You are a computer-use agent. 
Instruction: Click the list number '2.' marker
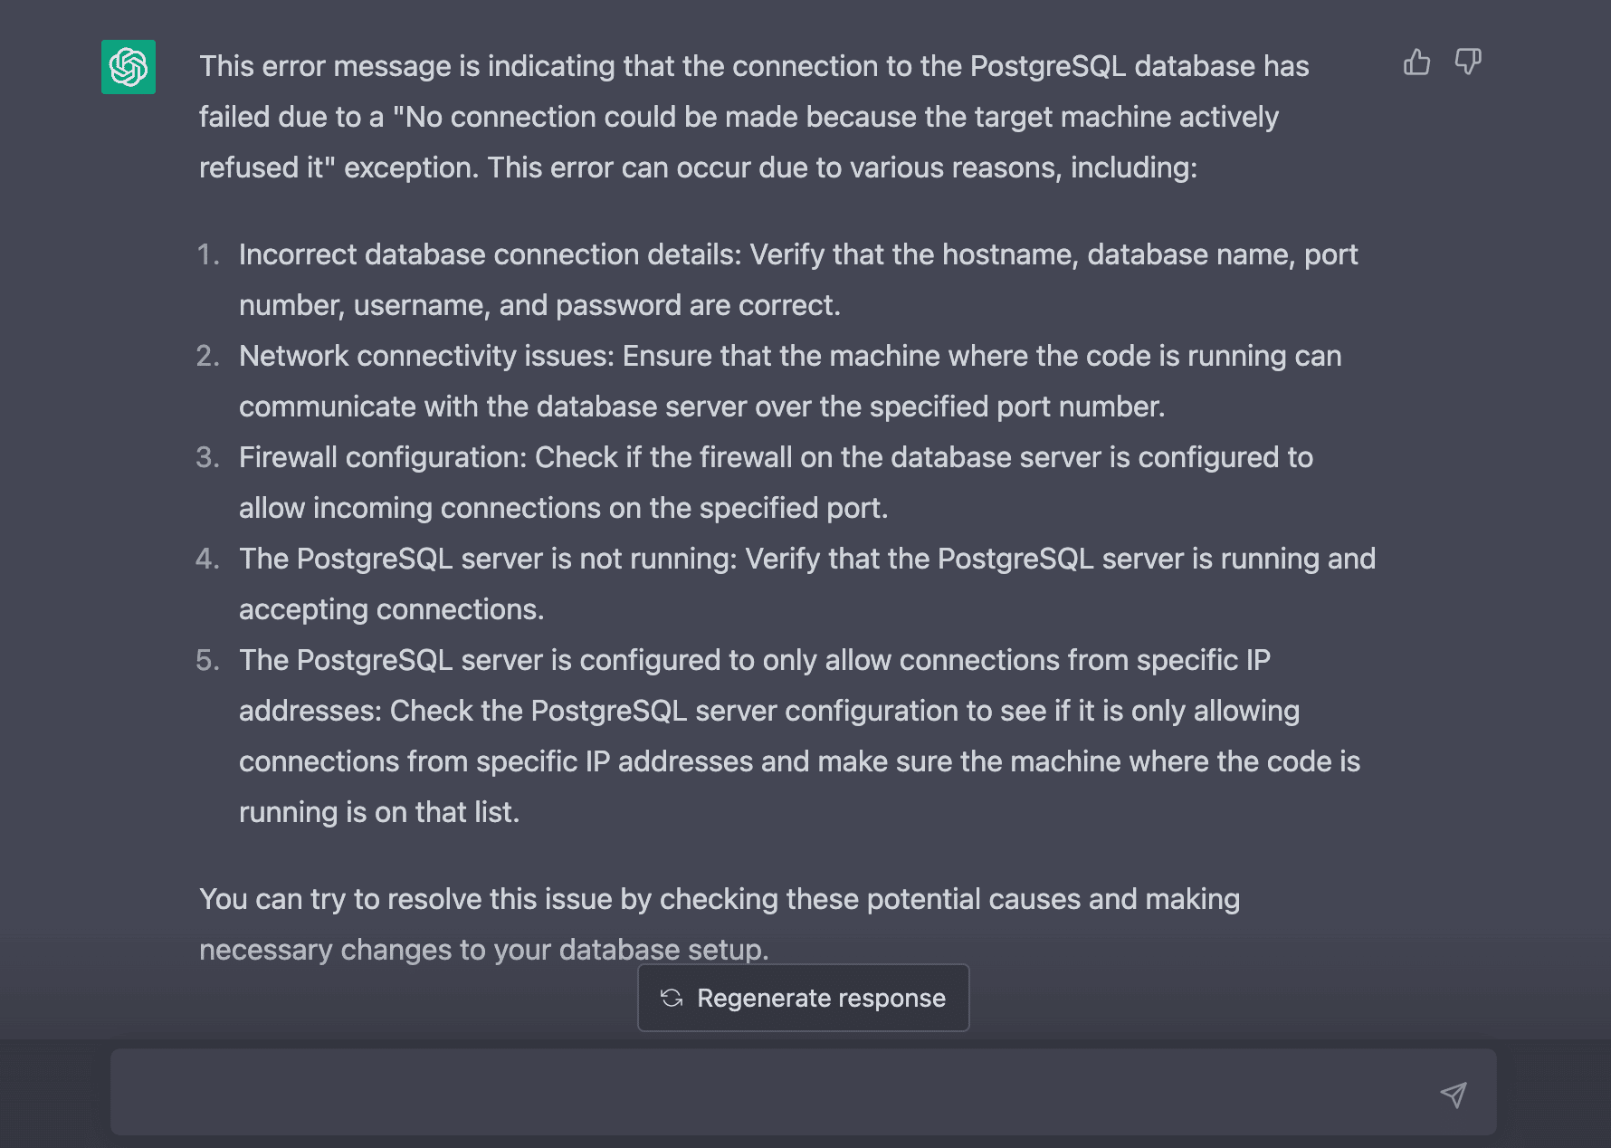(208, 356)
